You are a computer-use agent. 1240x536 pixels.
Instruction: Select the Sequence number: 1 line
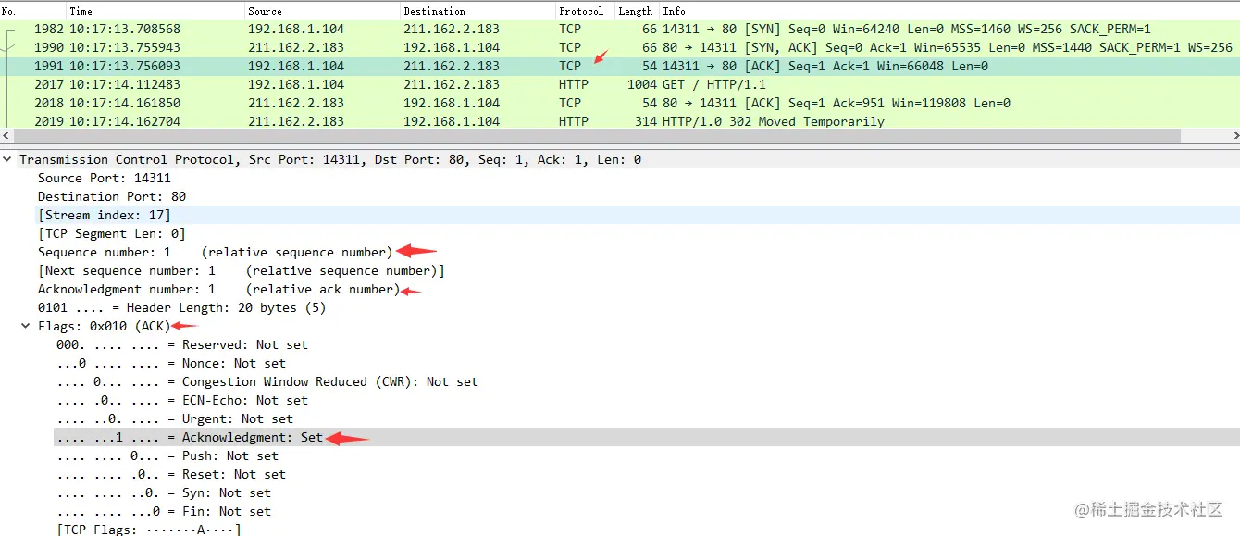tap(215, 252)
